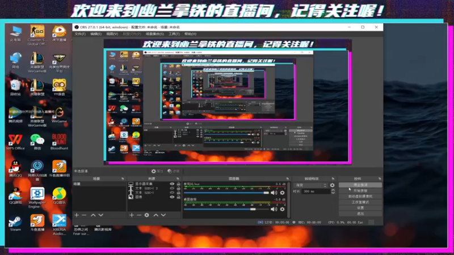This screenshot has width=454, height=255.
Task: Open 腾讯QQ penguin desktop icon
Action: click(x=15, y=169)
